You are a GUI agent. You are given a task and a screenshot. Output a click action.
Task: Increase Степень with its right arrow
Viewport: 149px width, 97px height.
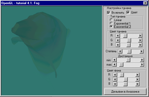142,51
